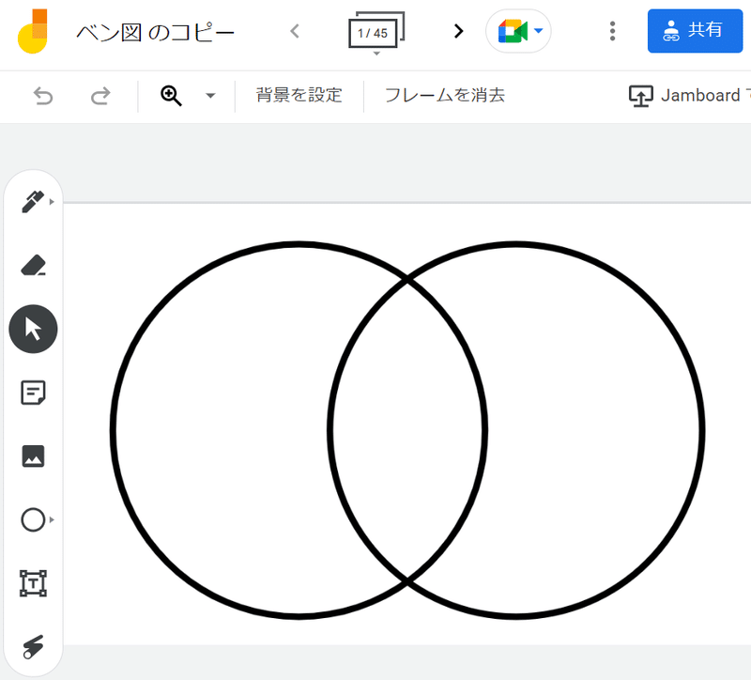Click the blue 共有 share button
This screenshot has height=680, width=751.
[x=695, y=31]
